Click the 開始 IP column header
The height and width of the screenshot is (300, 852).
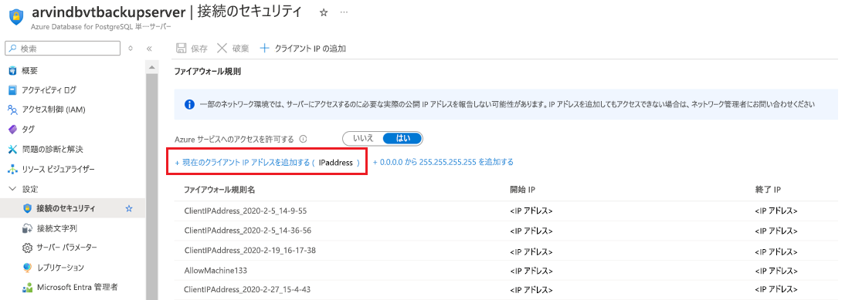pos(523,190)
